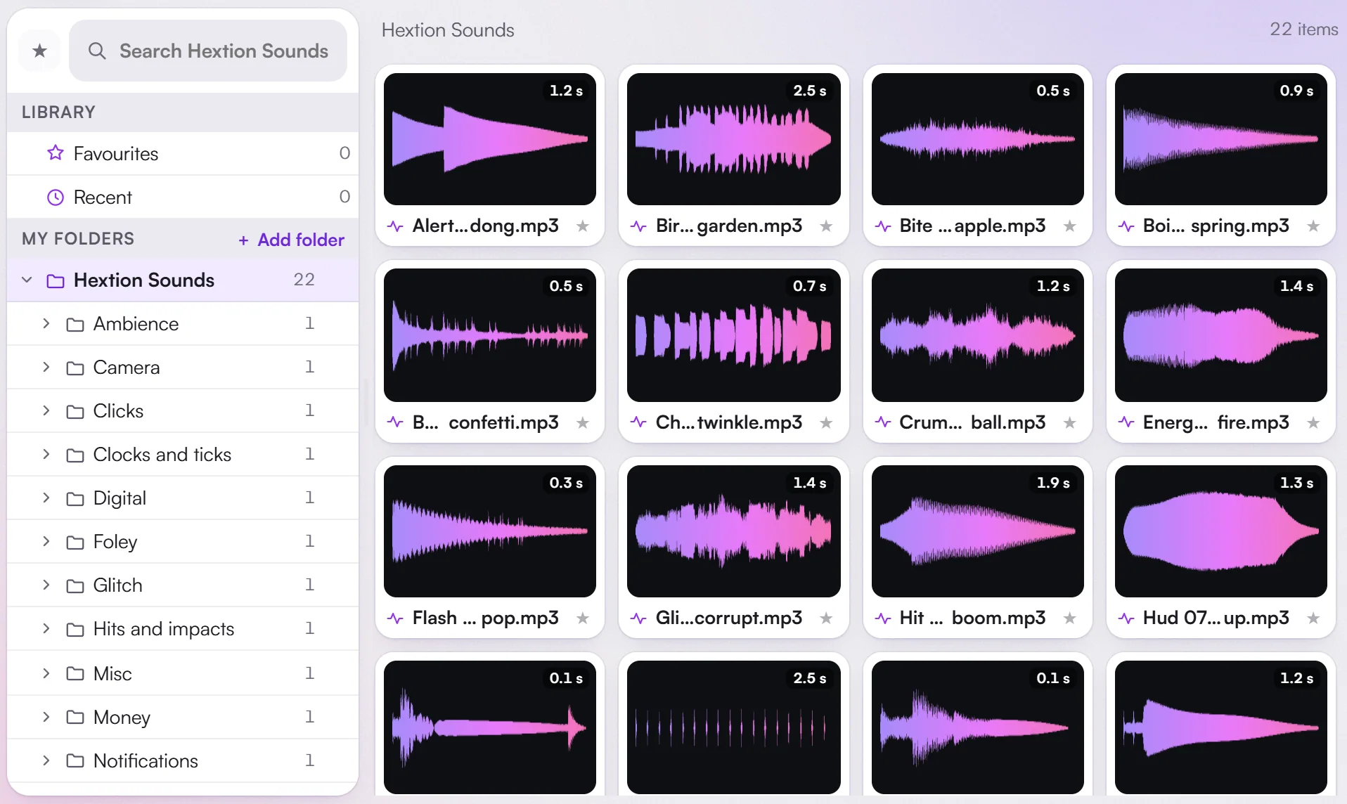
Task: Select the Hextion Sounds folder row
Action: coord(183,280)
